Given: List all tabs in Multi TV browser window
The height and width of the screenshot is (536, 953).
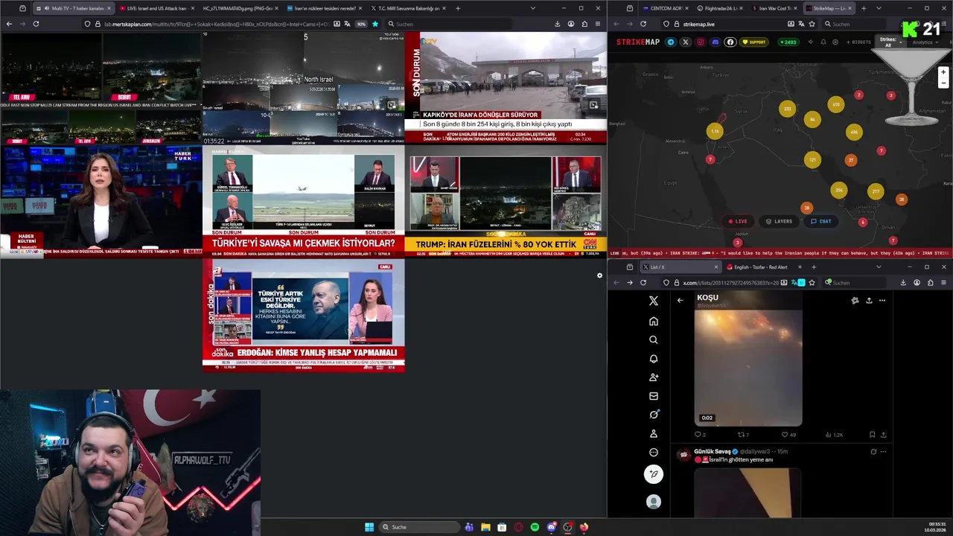Looking at the screenshot, I should point(532,8).
